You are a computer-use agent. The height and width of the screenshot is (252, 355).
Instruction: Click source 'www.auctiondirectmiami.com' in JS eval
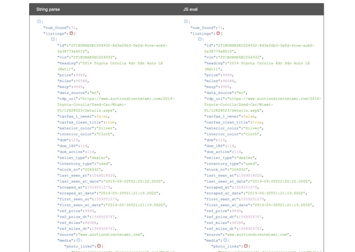pos(257,235)
